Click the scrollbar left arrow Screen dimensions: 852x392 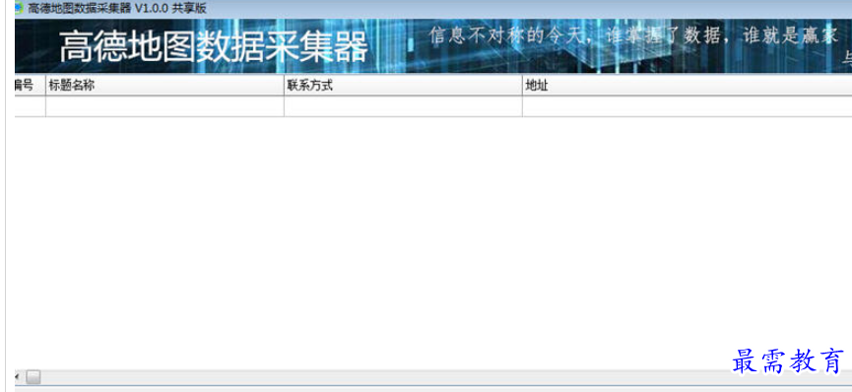click(18, 377)
